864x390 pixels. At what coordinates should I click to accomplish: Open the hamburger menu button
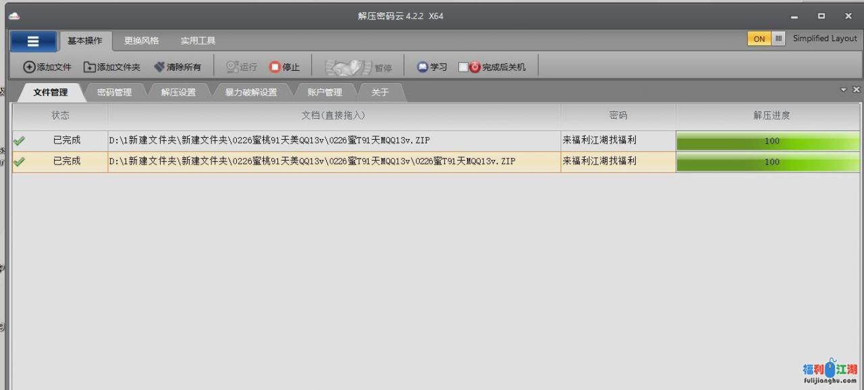click(32, 40)
